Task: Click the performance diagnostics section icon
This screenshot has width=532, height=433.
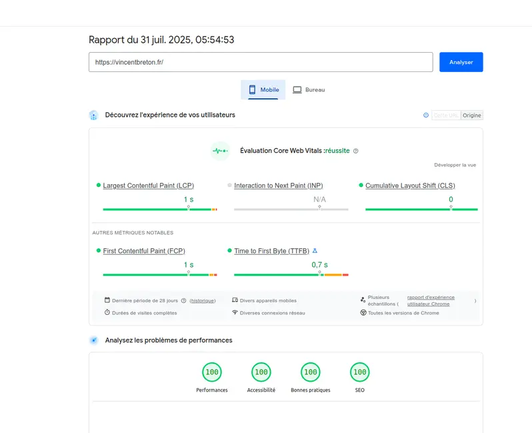Action: pyautogui.click(x=93, y=340)
